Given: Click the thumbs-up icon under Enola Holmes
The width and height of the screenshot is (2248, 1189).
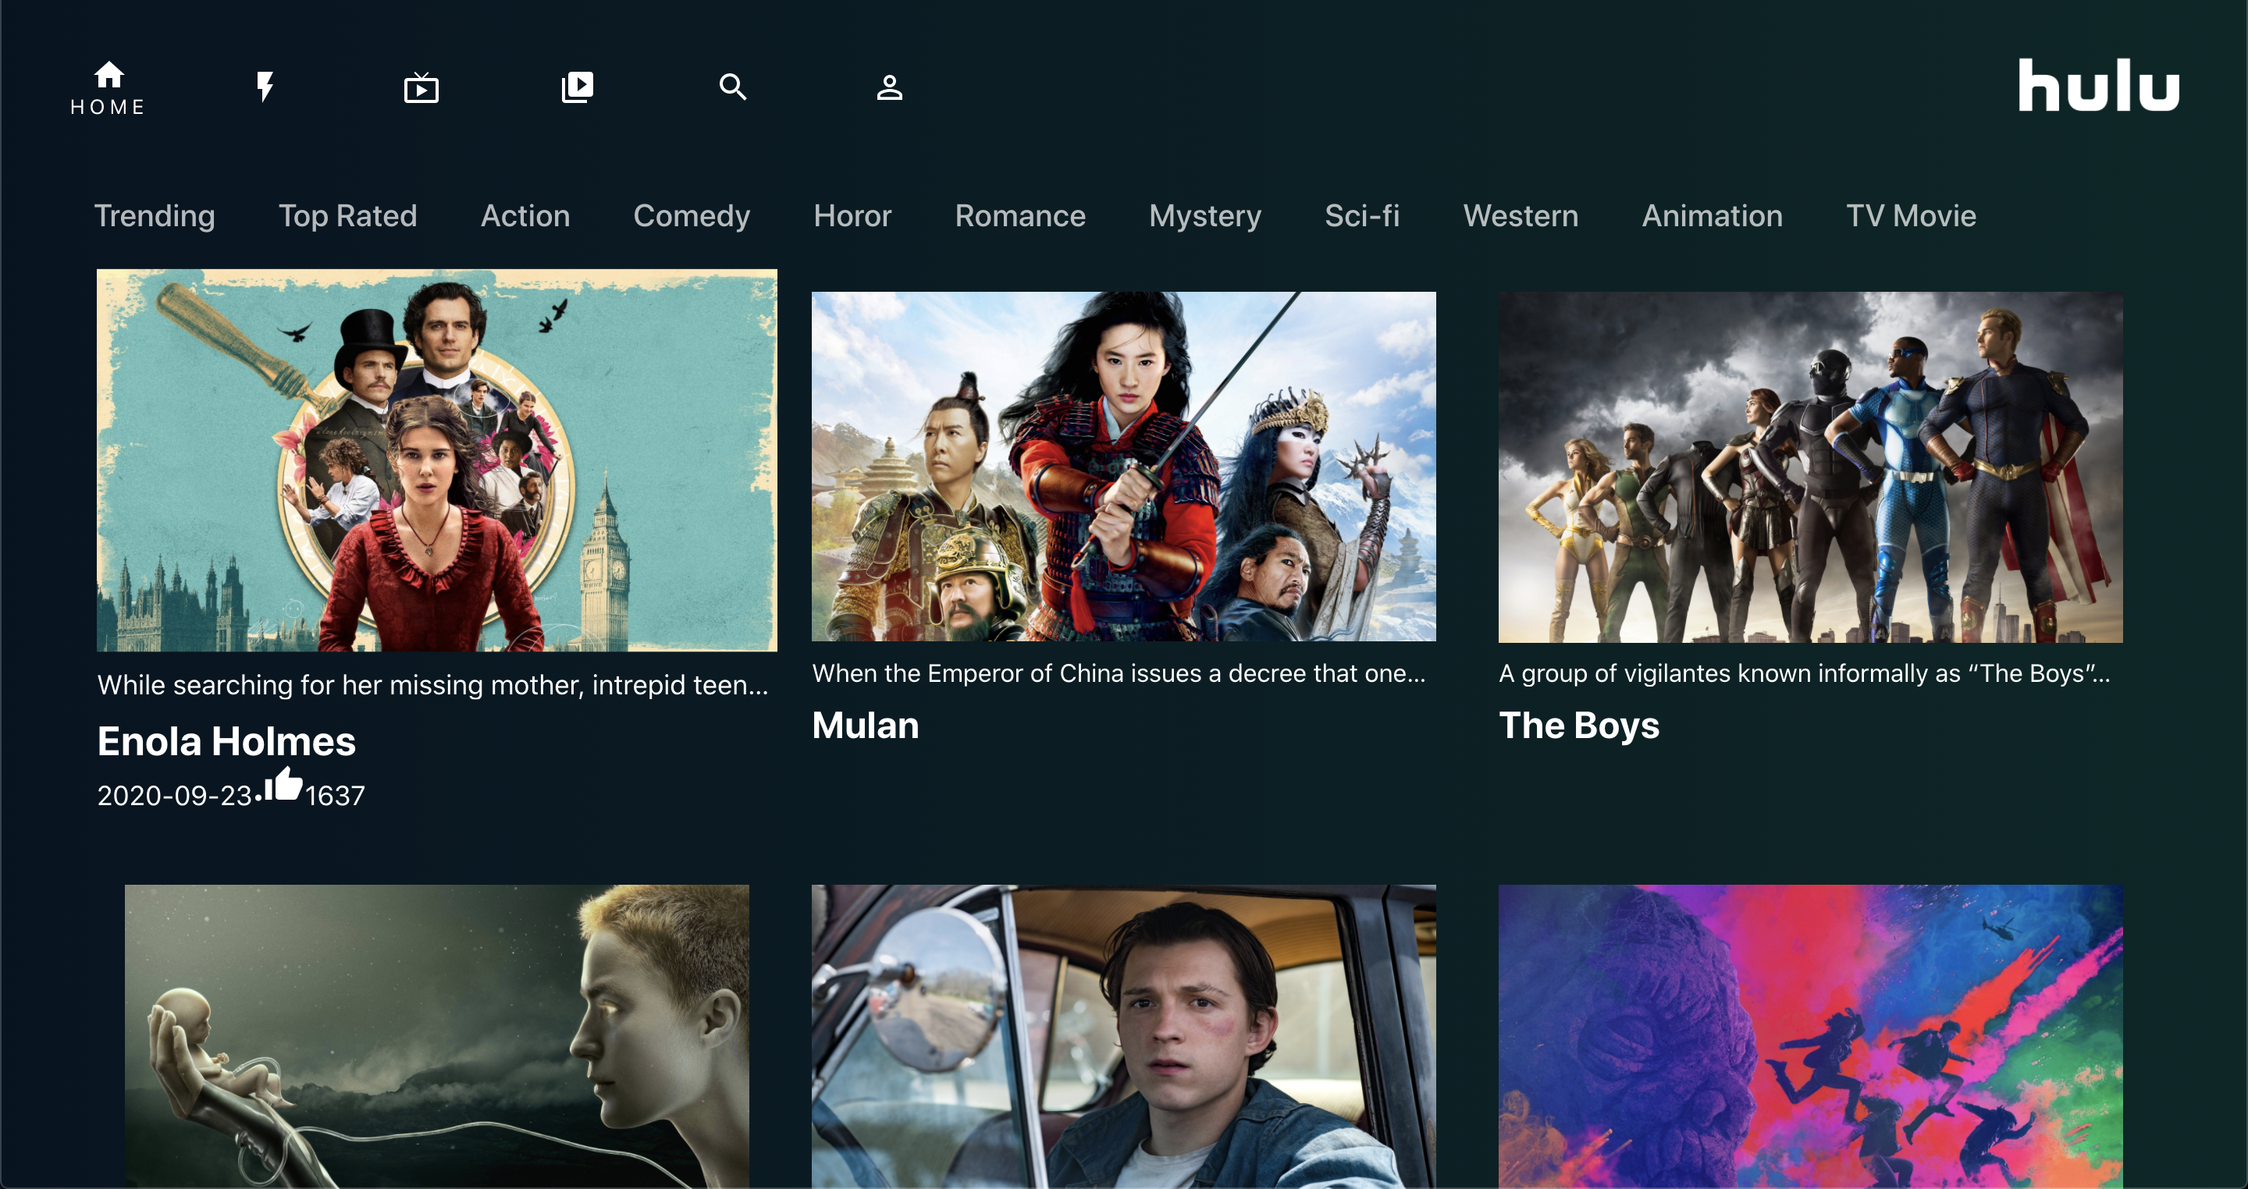Looking at the screenshot, I should coord(283,784).
